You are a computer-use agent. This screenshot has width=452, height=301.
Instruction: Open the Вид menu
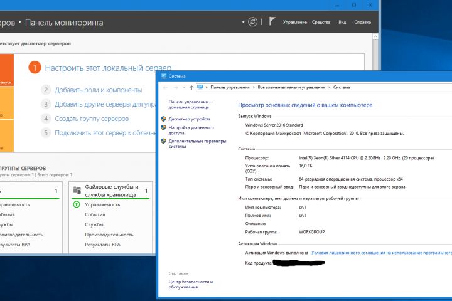pos(342,22)
